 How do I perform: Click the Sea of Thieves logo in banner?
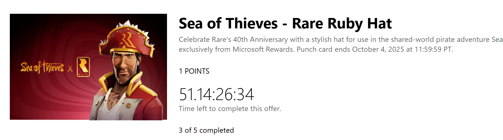pyautogui.click(x=42, y=67)
